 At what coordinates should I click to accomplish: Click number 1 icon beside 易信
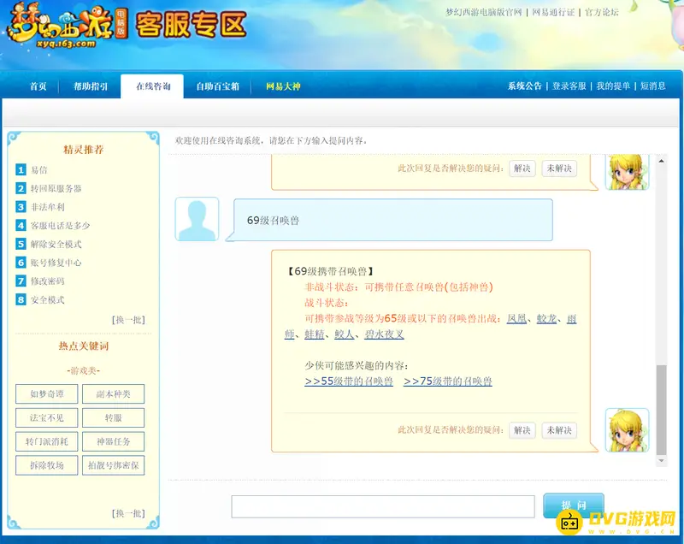[x=21, y=169]
